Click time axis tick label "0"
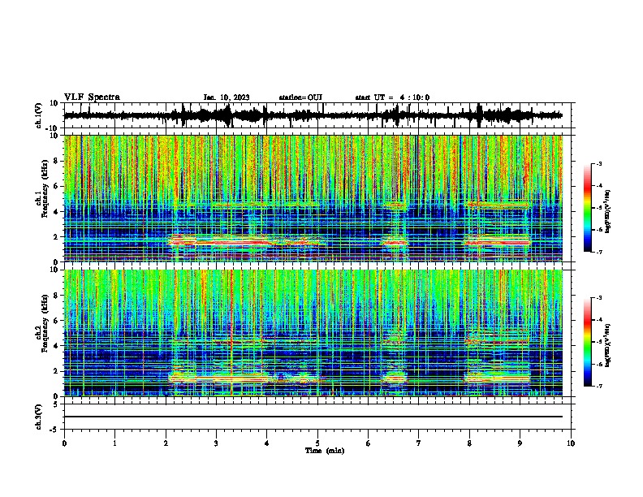 tap(64, 443)
